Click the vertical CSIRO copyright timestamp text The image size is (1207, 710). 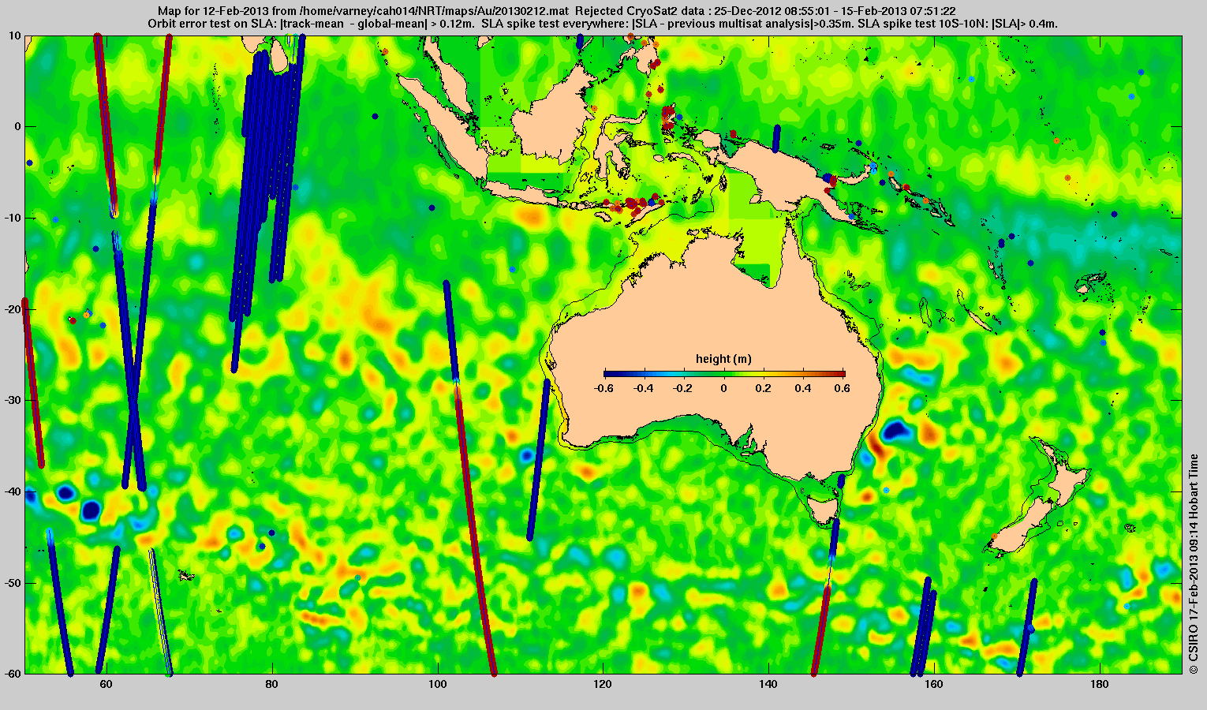[x=1194, y=562]
